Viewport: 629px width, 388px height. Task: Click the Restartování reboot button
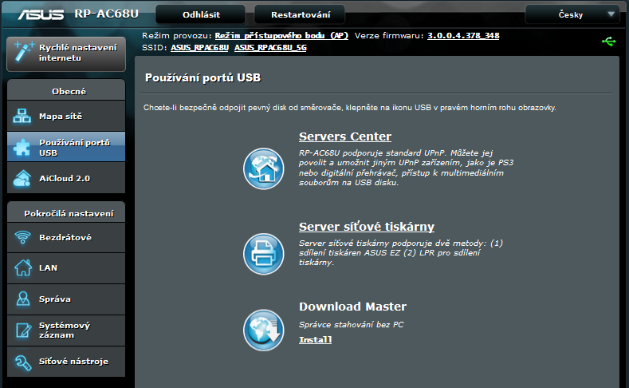(x=300, y=14)
